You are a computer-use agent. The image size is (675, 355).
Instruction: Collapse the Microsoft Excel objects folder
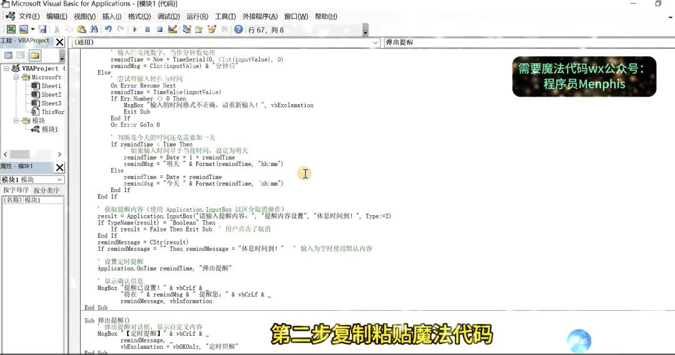pyautogui.click(x=16, y=77)
